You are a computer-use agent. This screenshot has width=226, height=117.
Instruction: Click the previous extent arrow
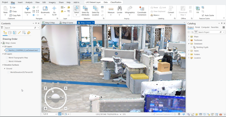coord(34,15)
